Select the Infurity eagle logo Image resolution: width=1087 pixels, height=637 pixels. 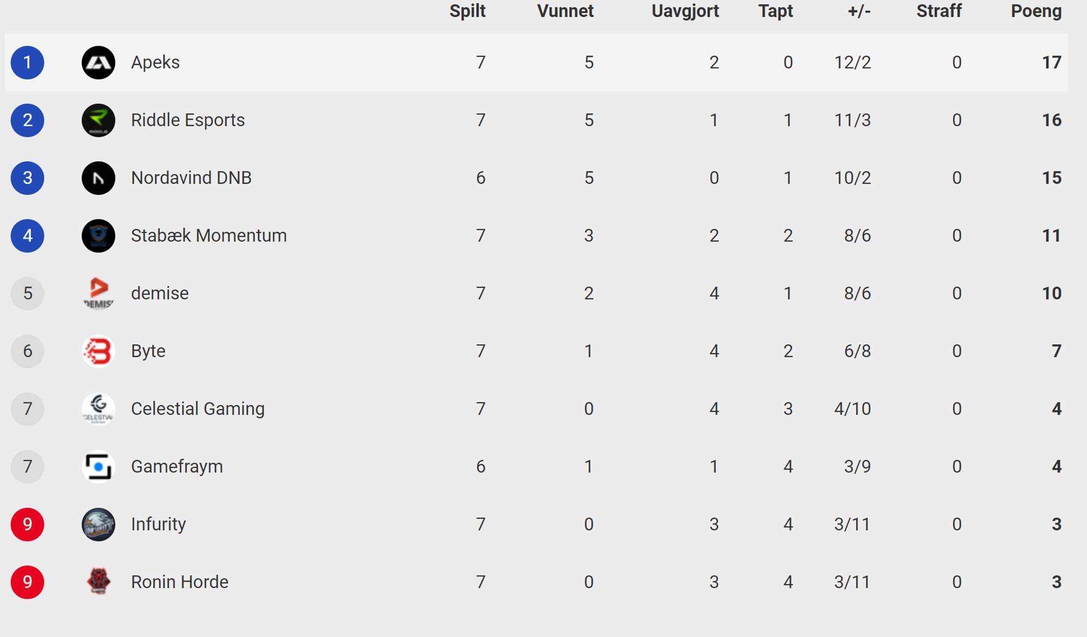98,525
